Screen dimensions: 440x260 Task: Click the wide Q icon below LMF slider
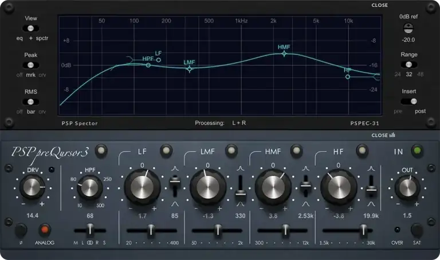pyautogui.click(x=241, y=204)
